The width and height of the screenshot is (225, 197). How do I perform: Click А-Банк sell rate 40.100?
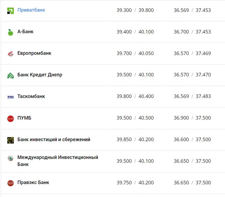[146, 32]
